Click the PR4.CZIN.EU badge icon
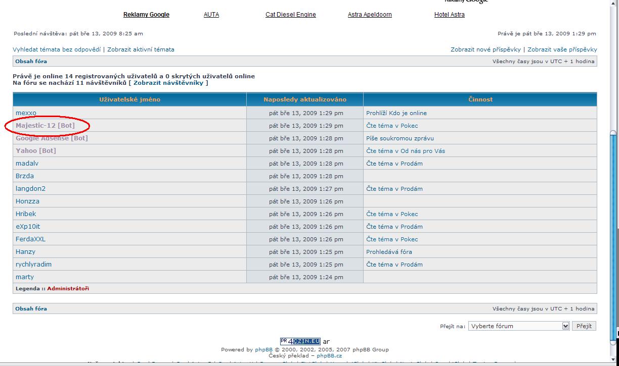 300,341
